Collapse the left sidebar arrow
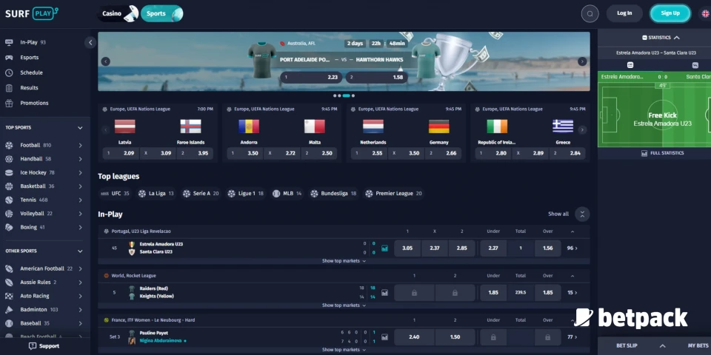 [90, 43]
